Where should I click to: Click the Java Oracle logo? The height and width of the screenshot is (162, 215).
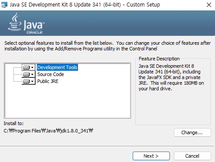[26, 23]
